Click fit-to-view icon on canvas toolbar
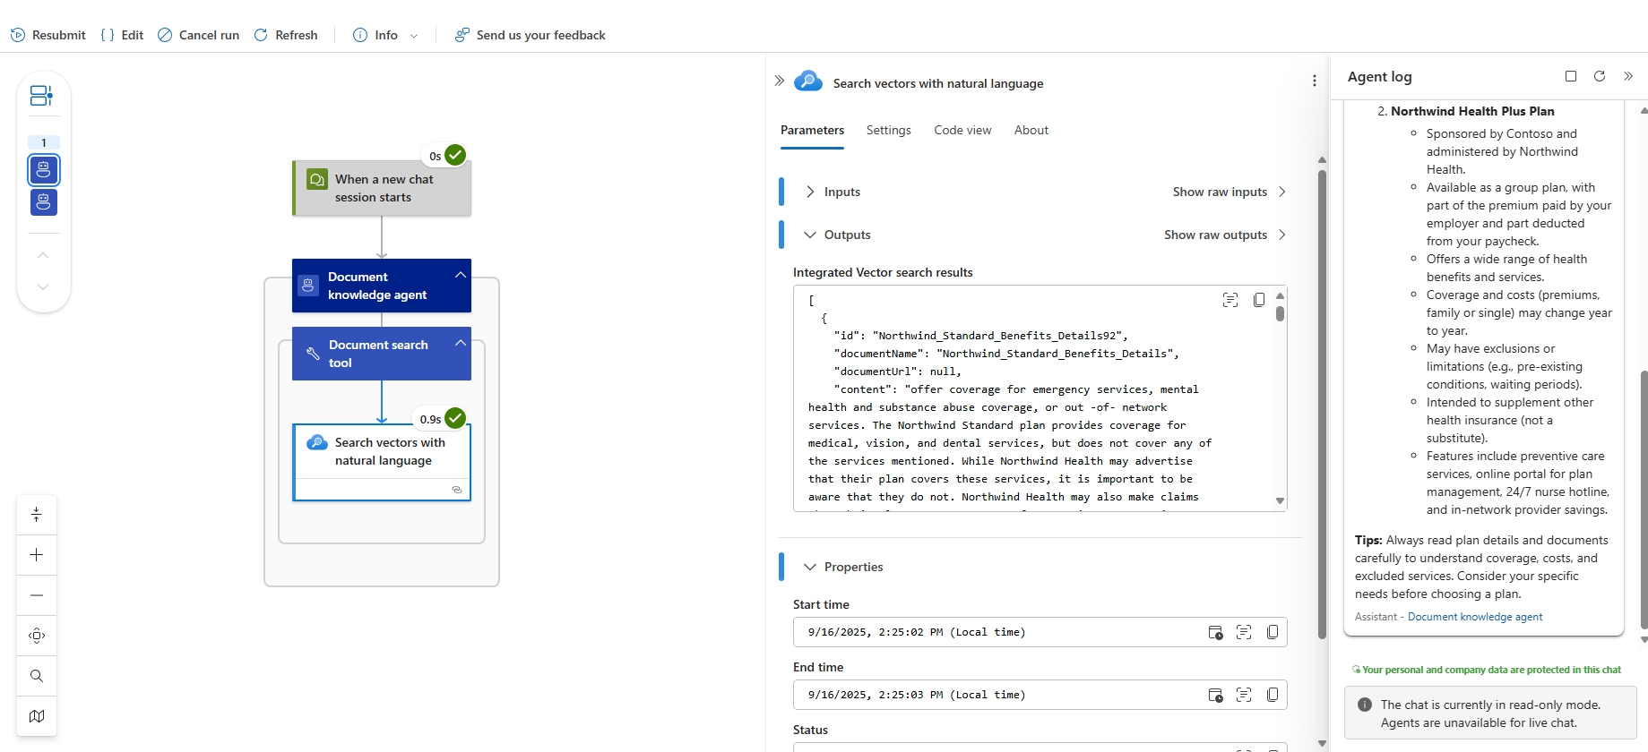 pyautogui.click(x=37, y=636)
